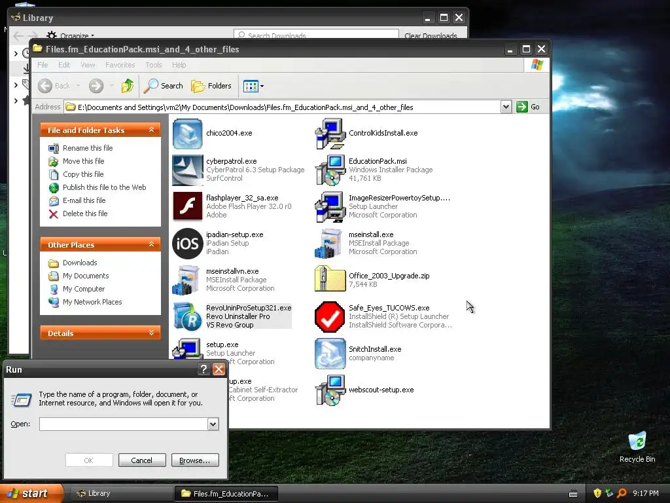
Task: Open the Start menu
Action: coord(31,493)
